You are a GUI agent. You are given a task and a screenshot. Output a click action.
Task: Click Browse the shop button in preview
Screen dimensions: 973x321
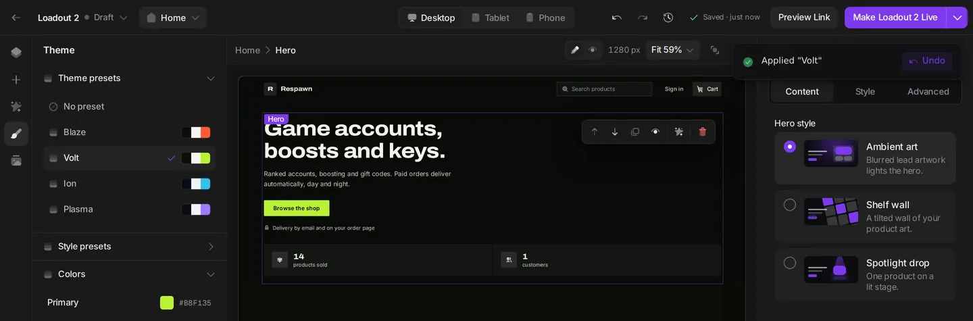pos(297,208)
